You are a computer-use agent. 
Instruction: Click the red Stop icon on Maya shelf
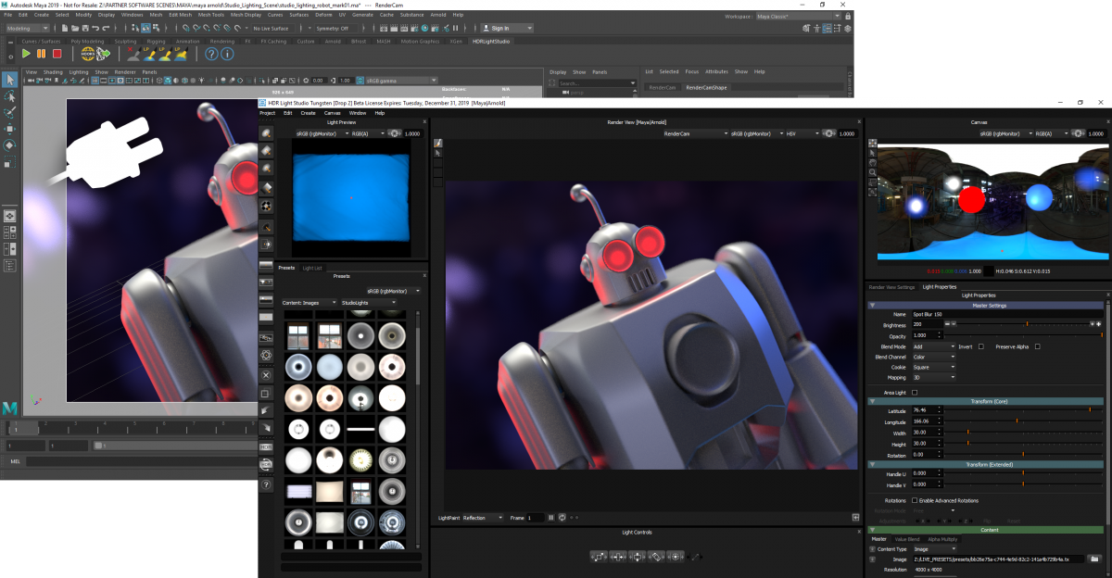click(x=57, y=54)
